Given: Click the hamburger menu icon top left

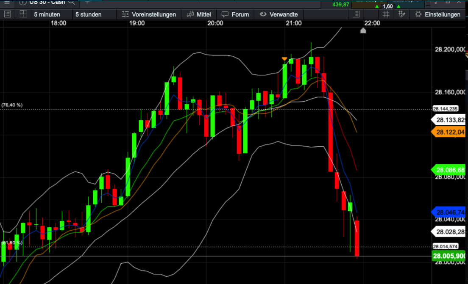Looking at the screenshot, I should coord(7,3).
